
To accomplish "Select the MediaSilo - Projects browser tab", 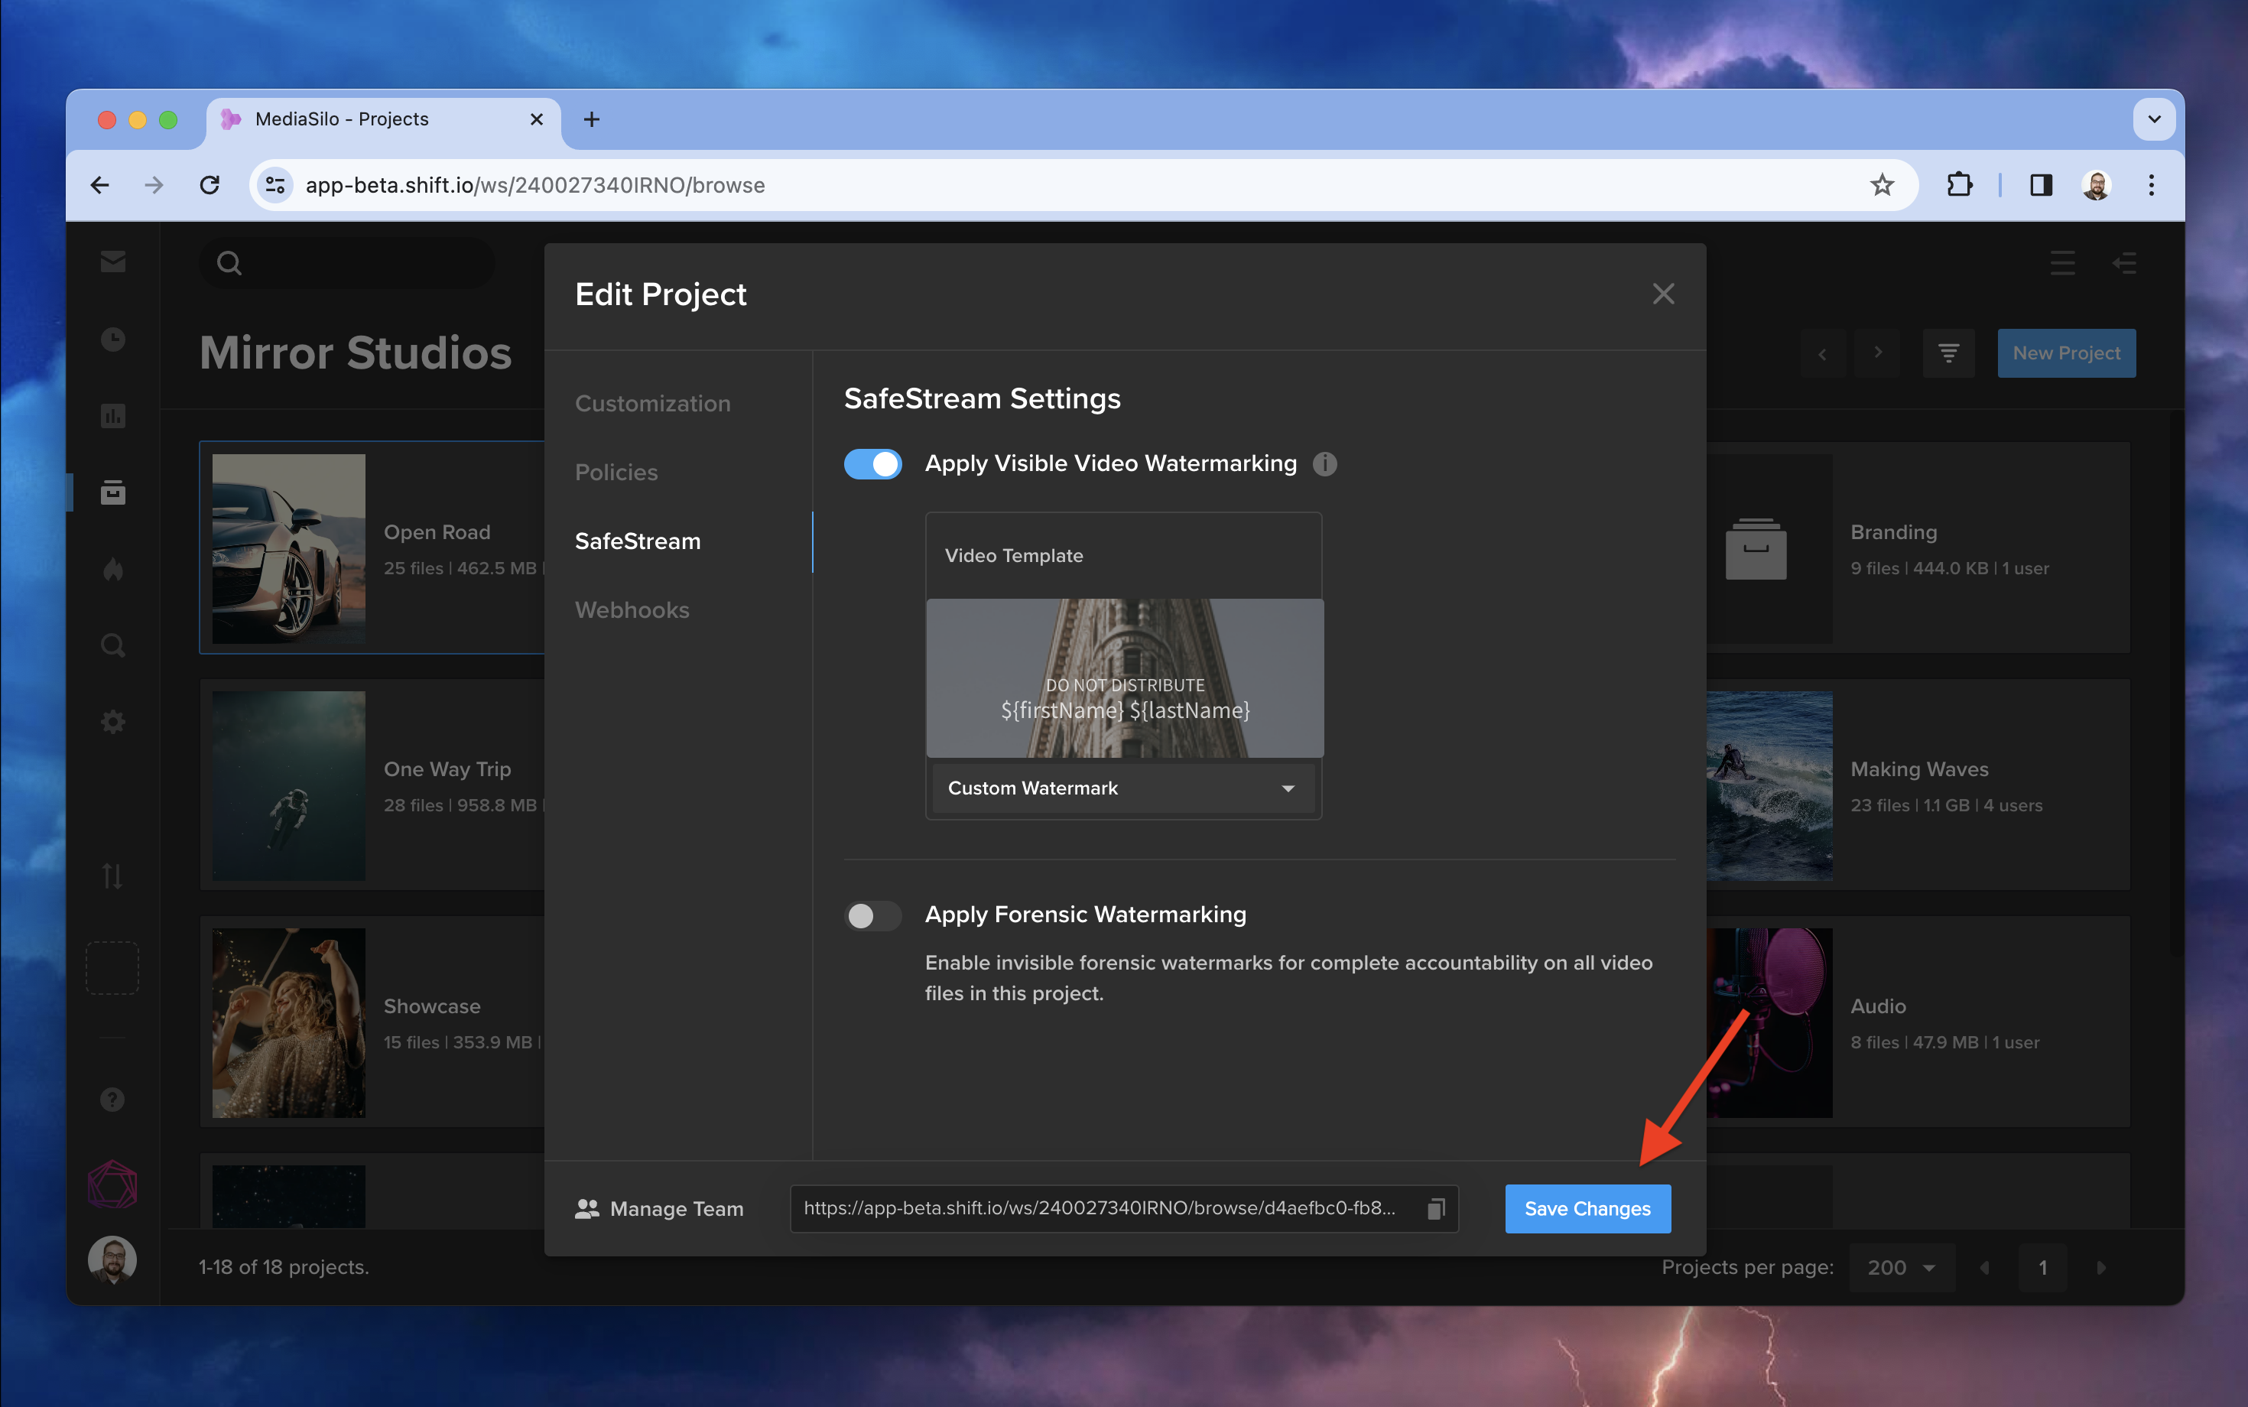I will pos(383,119).
